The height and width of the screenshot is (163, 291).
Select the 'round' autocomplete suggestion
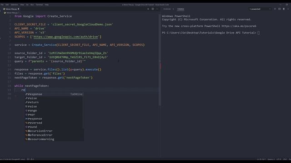(x=54, y=127)
